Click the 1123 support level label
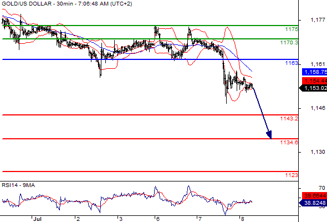Screen dimensions: 327x222 (292, 175)
